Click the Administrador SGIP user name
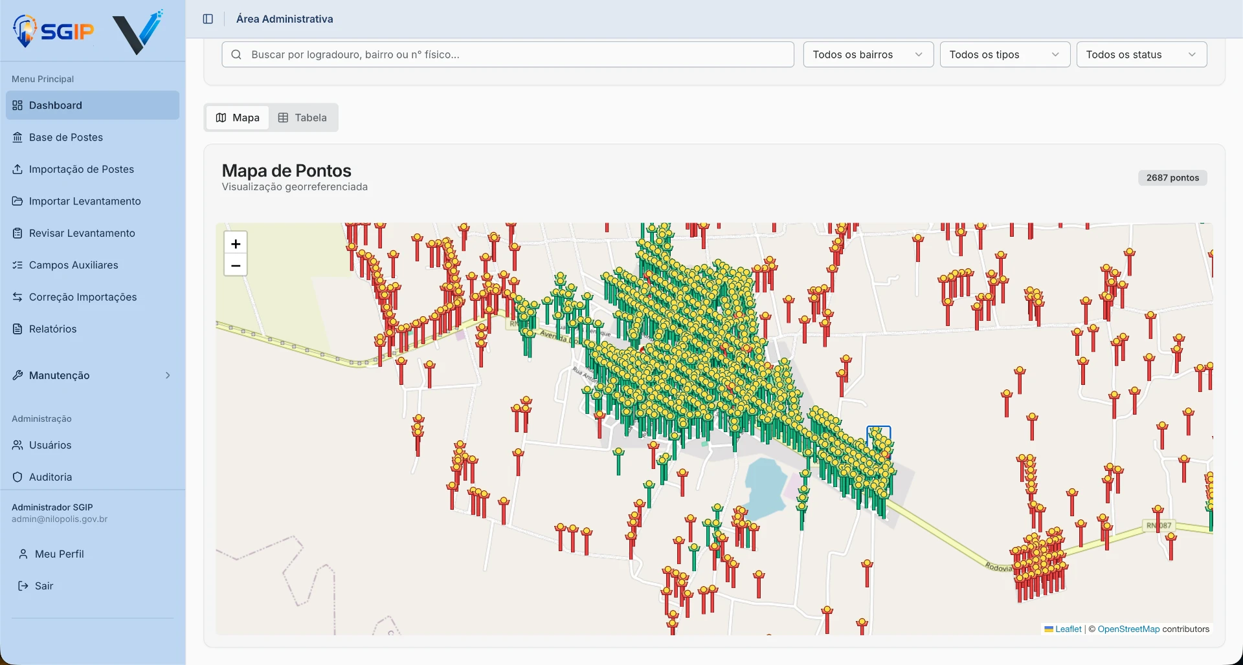The width and height of the screenshot is (1243, 665). click(x=52, y=507)
